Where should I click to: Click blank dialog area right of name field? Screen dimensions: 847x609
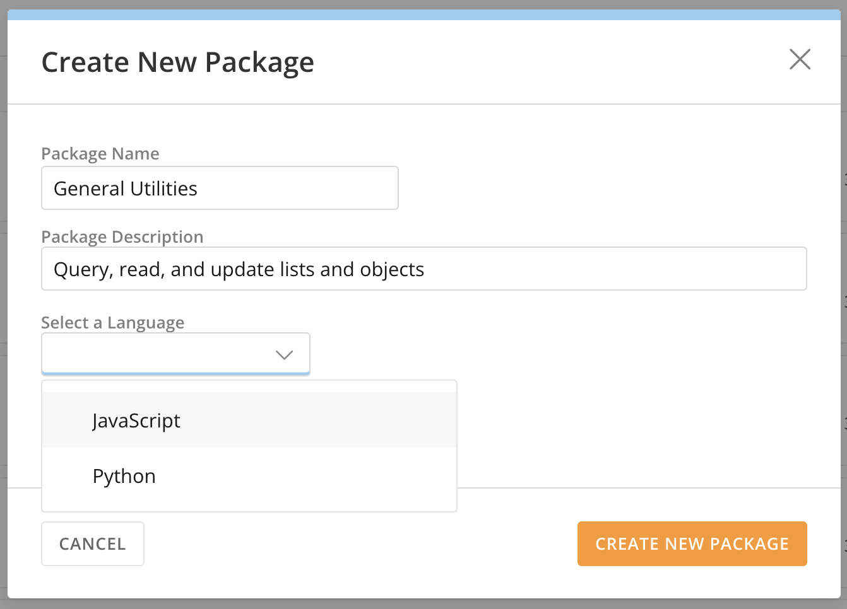(x=600, y=188)
